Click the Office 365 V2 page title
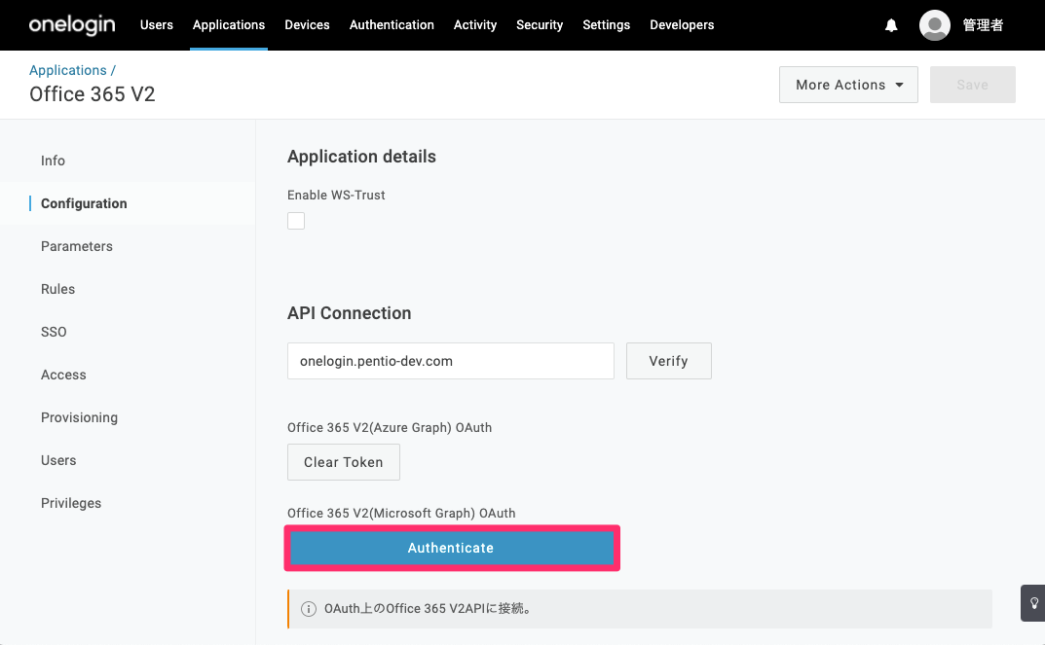The width and height of the screenshot is (1045, 645). pos(92,94)
